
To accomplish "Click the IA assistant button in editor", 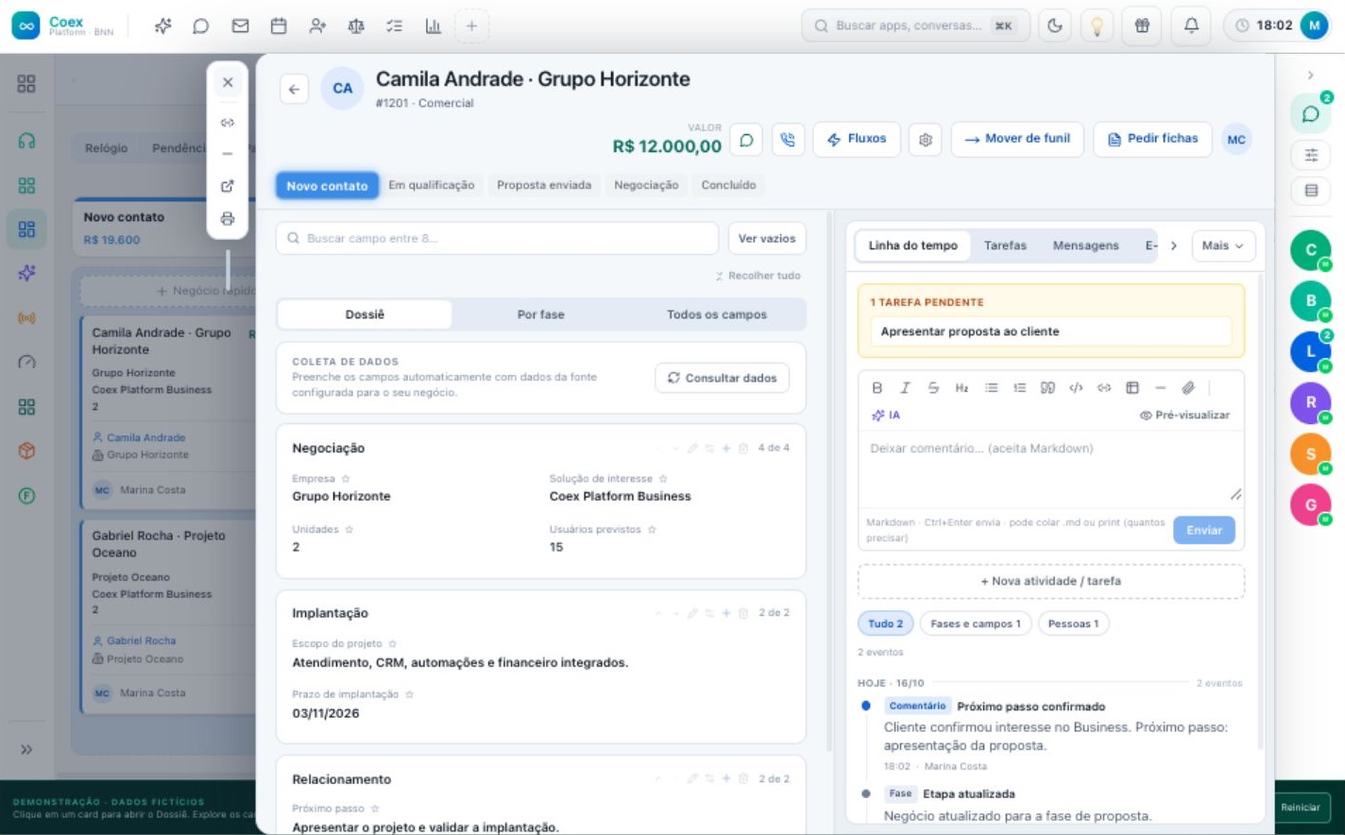I will [x=886, y=416].
